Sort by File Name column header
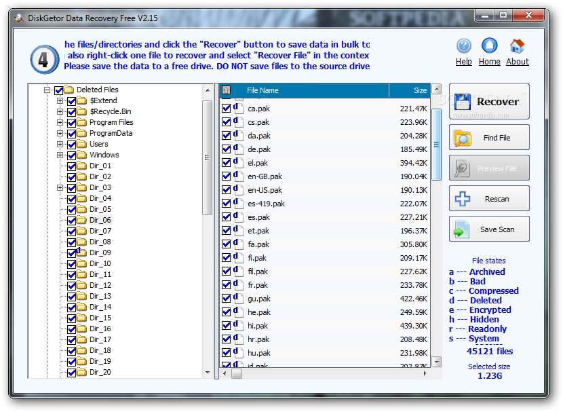Viewport: 563px width, 412px height. point(311,90)
